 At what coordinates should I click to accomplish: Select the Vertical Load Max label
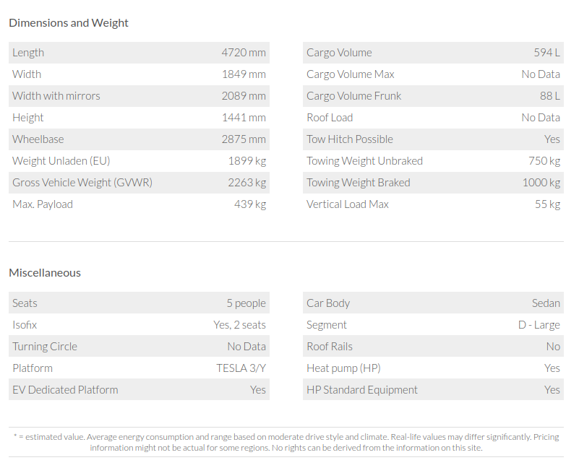click(x=348, y=204)
